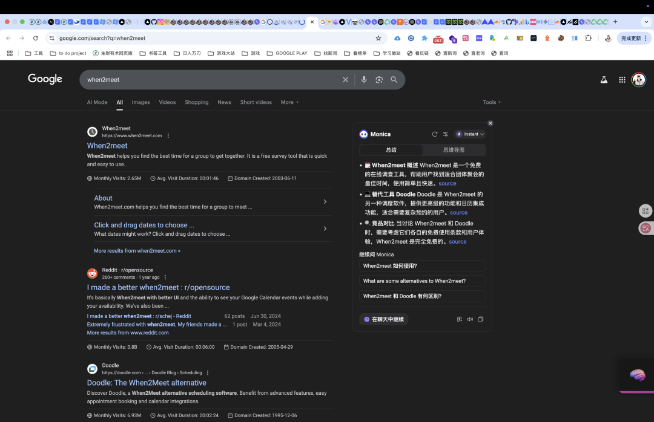This screenshot has width=654, height=422.
Task: Open Monica panel settings sliders icon
Action: [446, 134]
